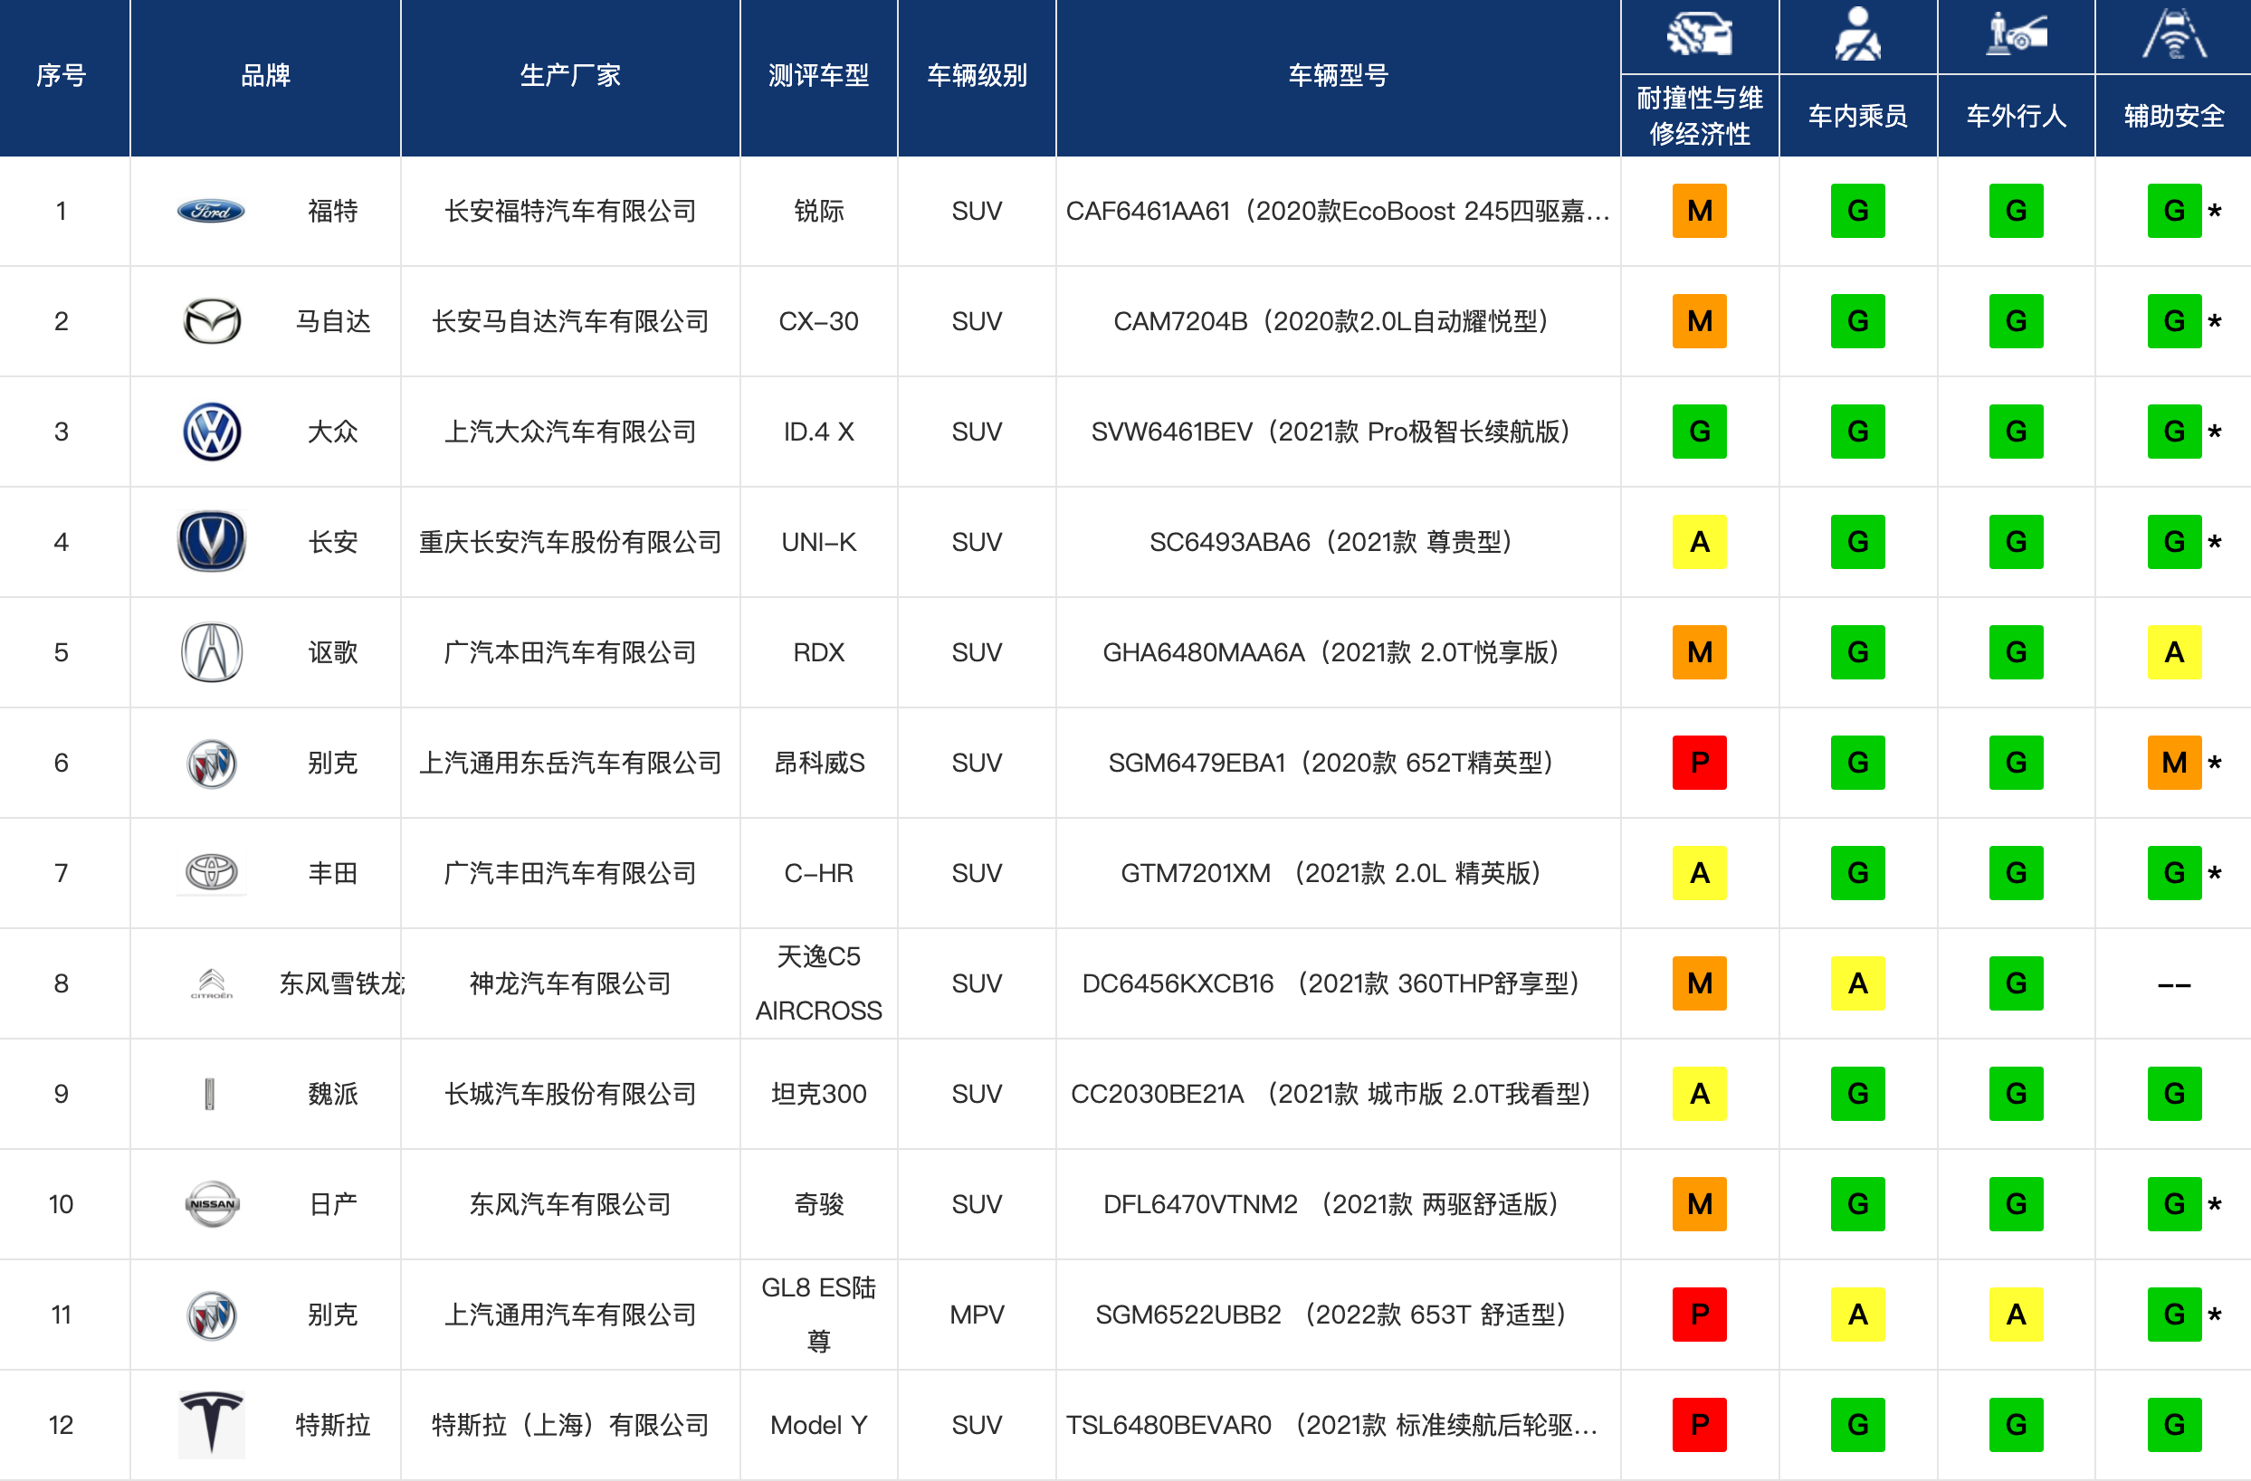
Task: Click manufacturer 上汽通用东岳汽车有限公司
Action: point(570,763)
